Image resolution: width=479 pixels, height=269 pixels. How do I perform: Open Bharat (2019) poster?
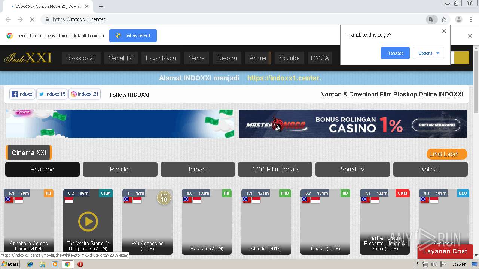click(x=325, y=222)
